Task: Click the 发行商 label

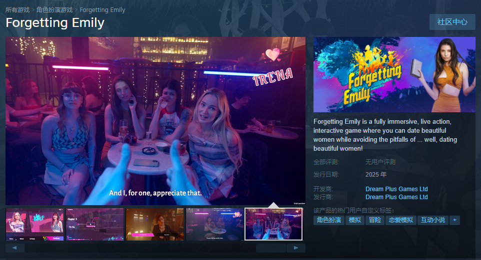Action: [323, 197]
